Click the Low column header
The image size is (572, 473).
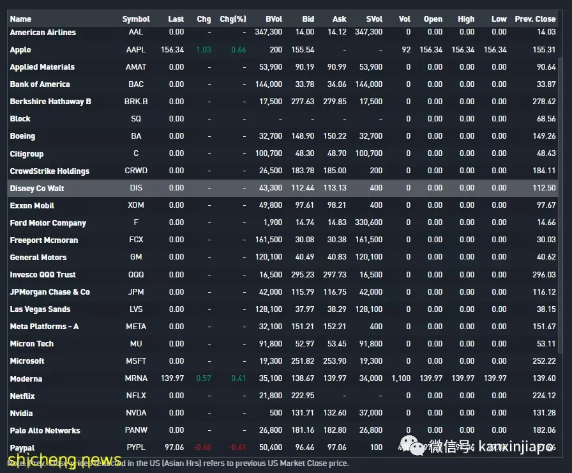[x=499, y=19]
